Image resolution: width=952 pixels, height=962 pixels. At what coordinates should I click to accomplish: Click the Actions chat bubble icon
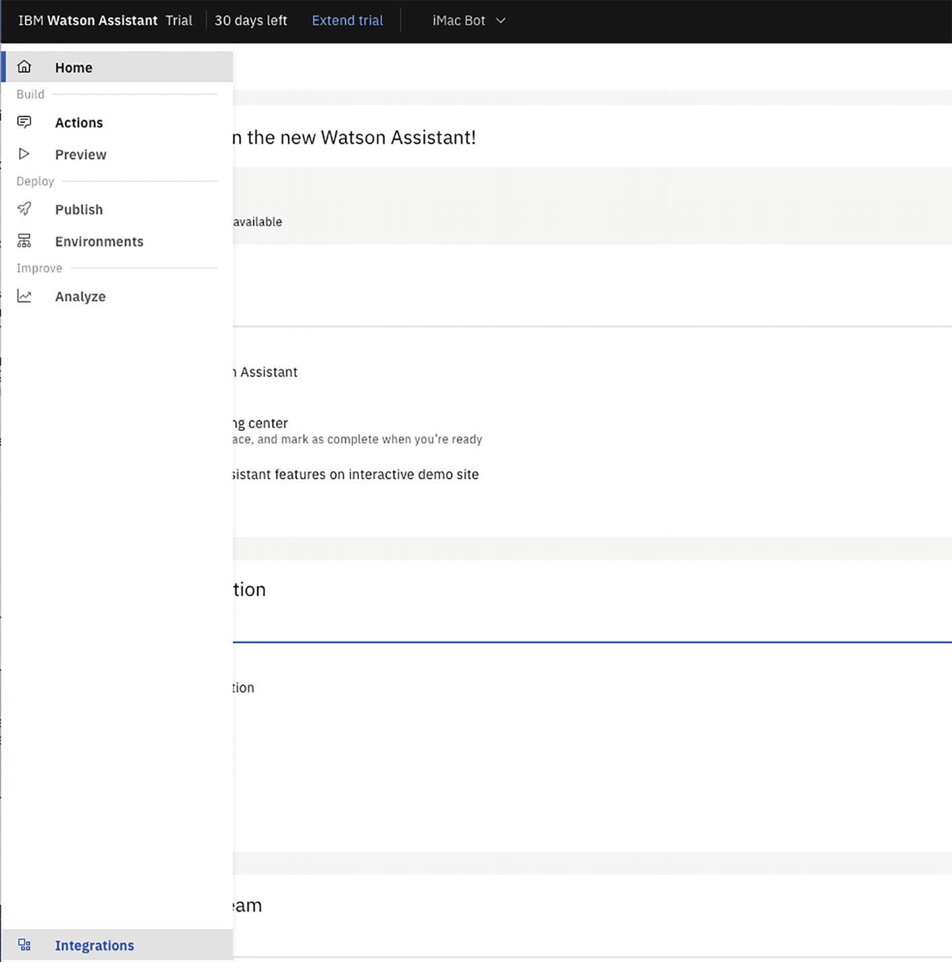tap(24, 122)
